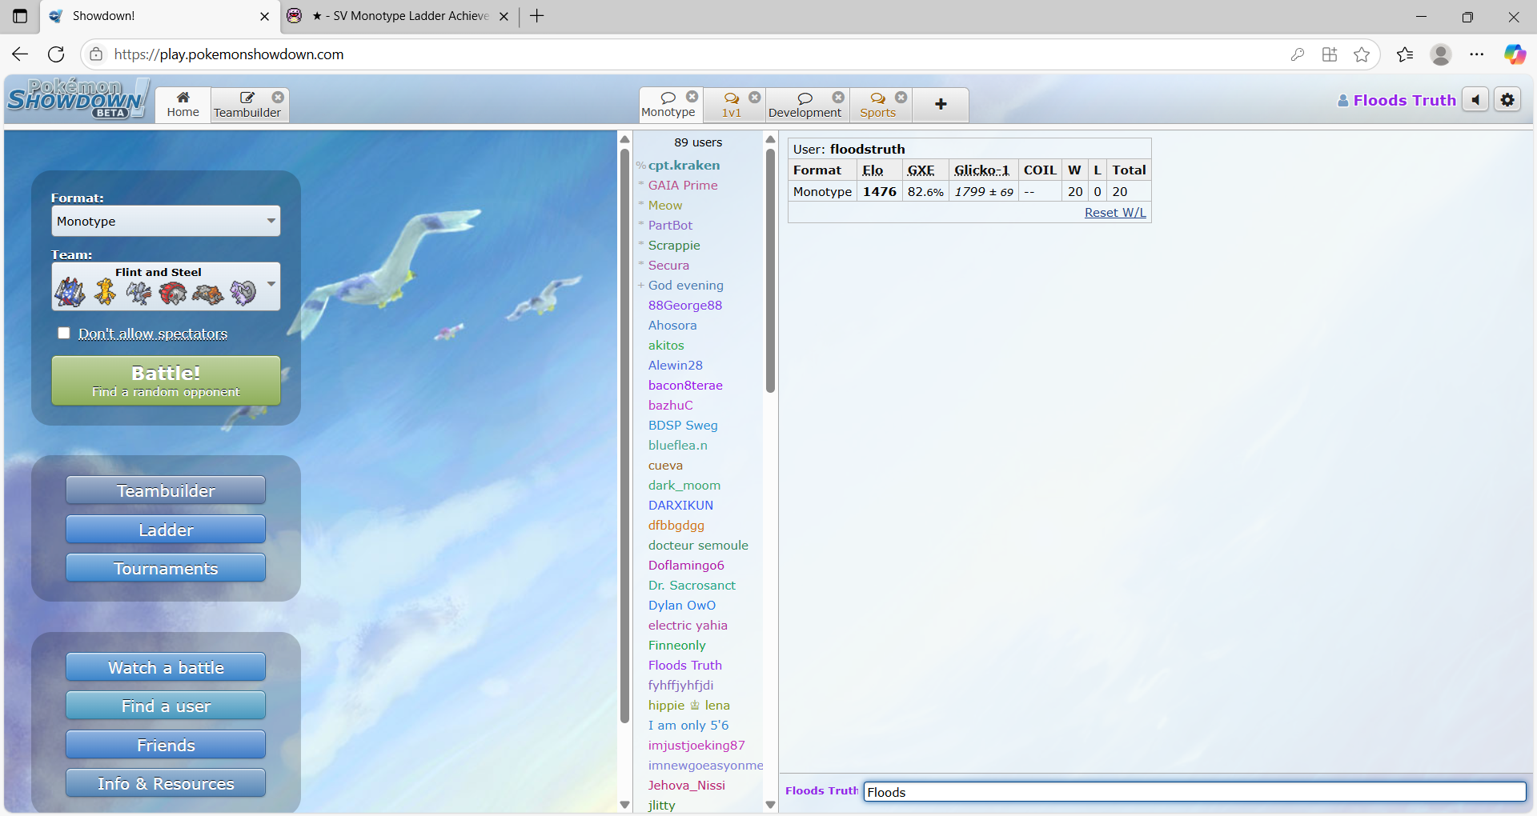Open Info & Resources button

tap(166, 783)
